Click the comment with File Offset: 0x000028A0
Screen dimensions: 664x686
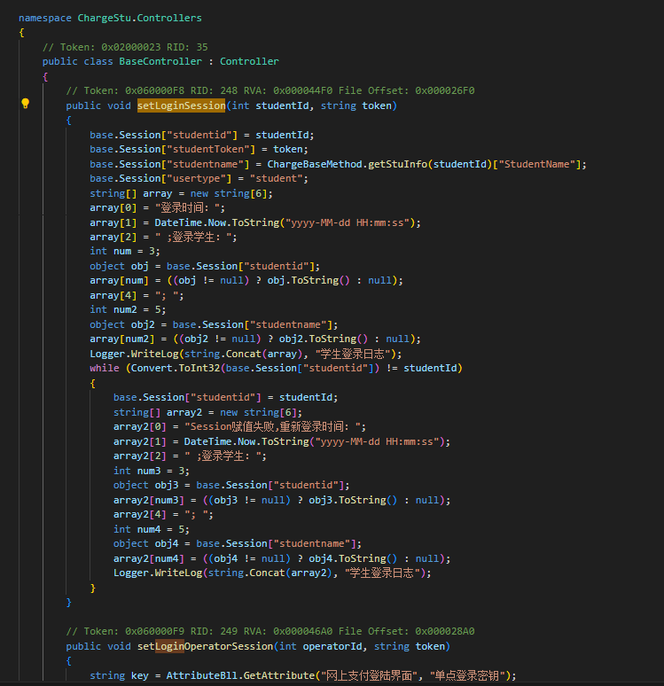pyautogui.click(x=270, y=631)
